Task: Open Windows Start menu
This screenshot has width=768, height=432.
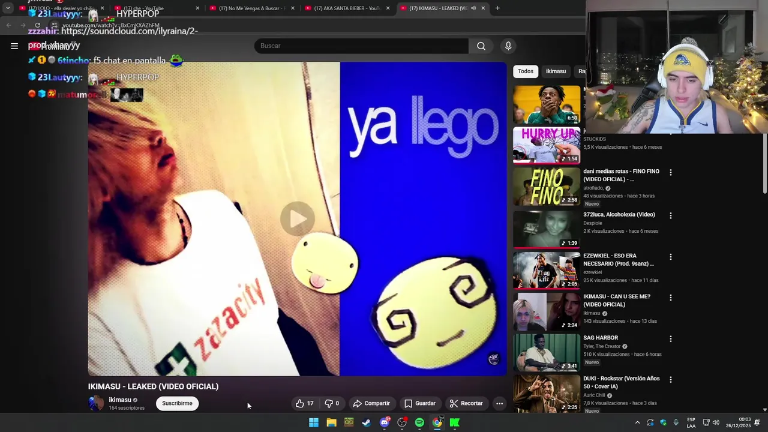Action: 314,422
